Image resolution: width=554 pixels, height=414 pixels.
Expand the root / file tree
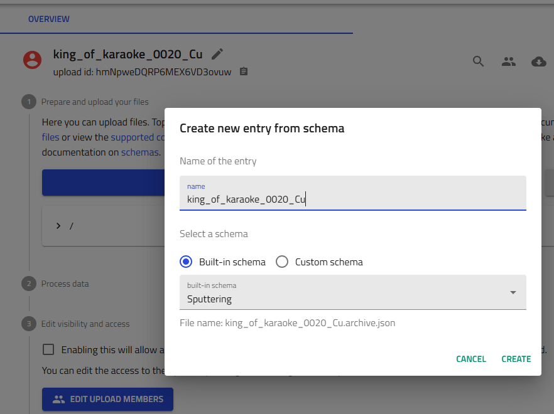(x=58, y=226)
